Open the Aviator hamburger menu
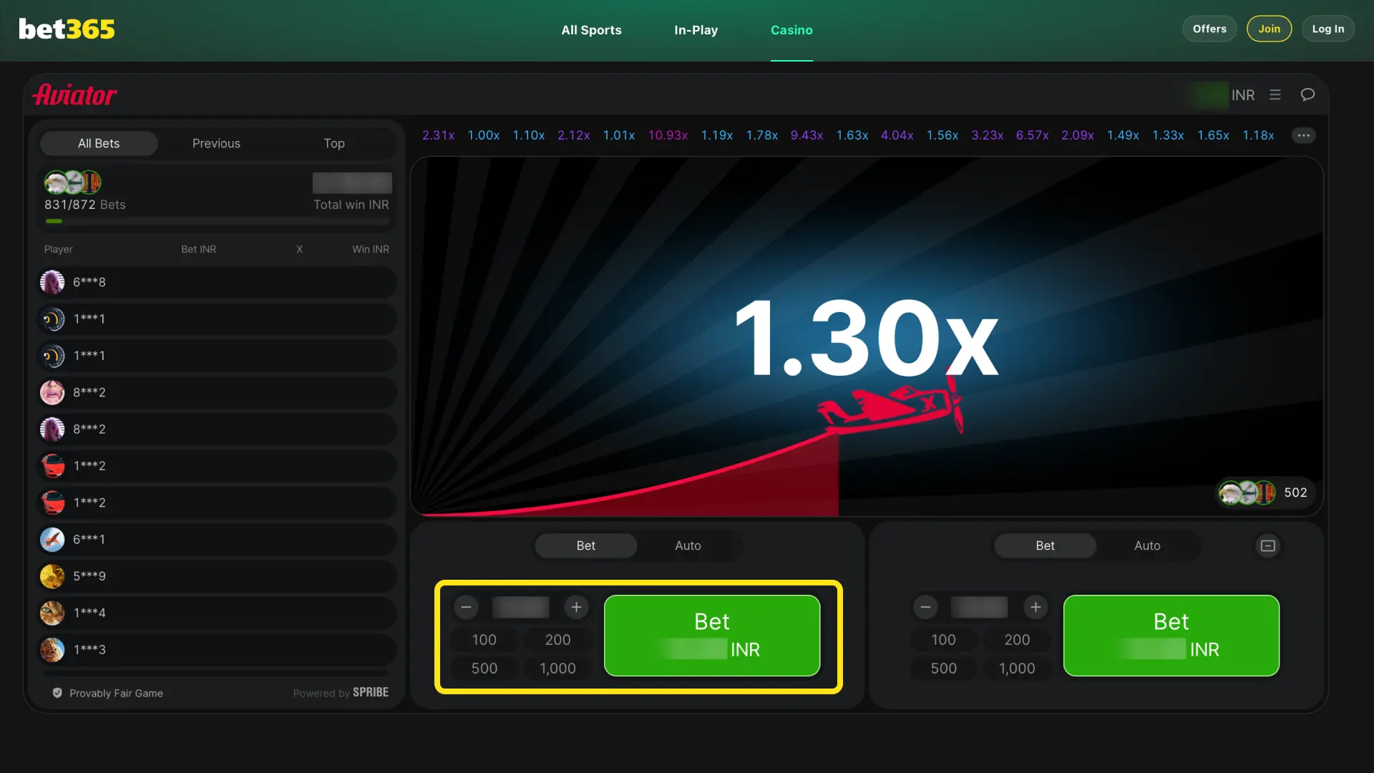This screenshot has height=773, width=1374. (1275, 94)
